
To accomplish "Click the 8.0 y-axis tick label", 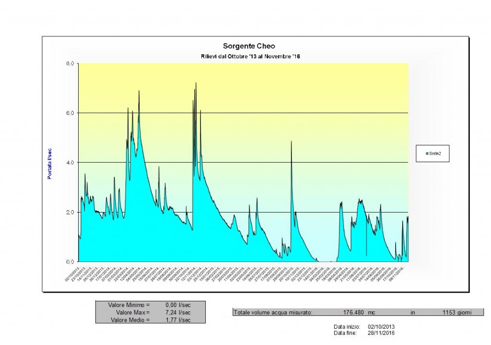I will tap(70, 63).
